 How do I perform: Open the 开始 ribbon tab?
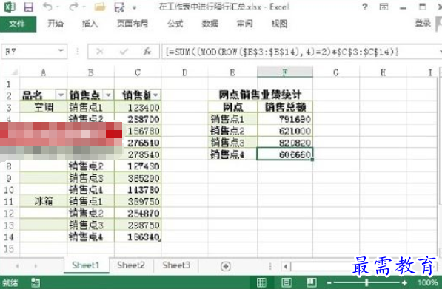coord(55,24)
